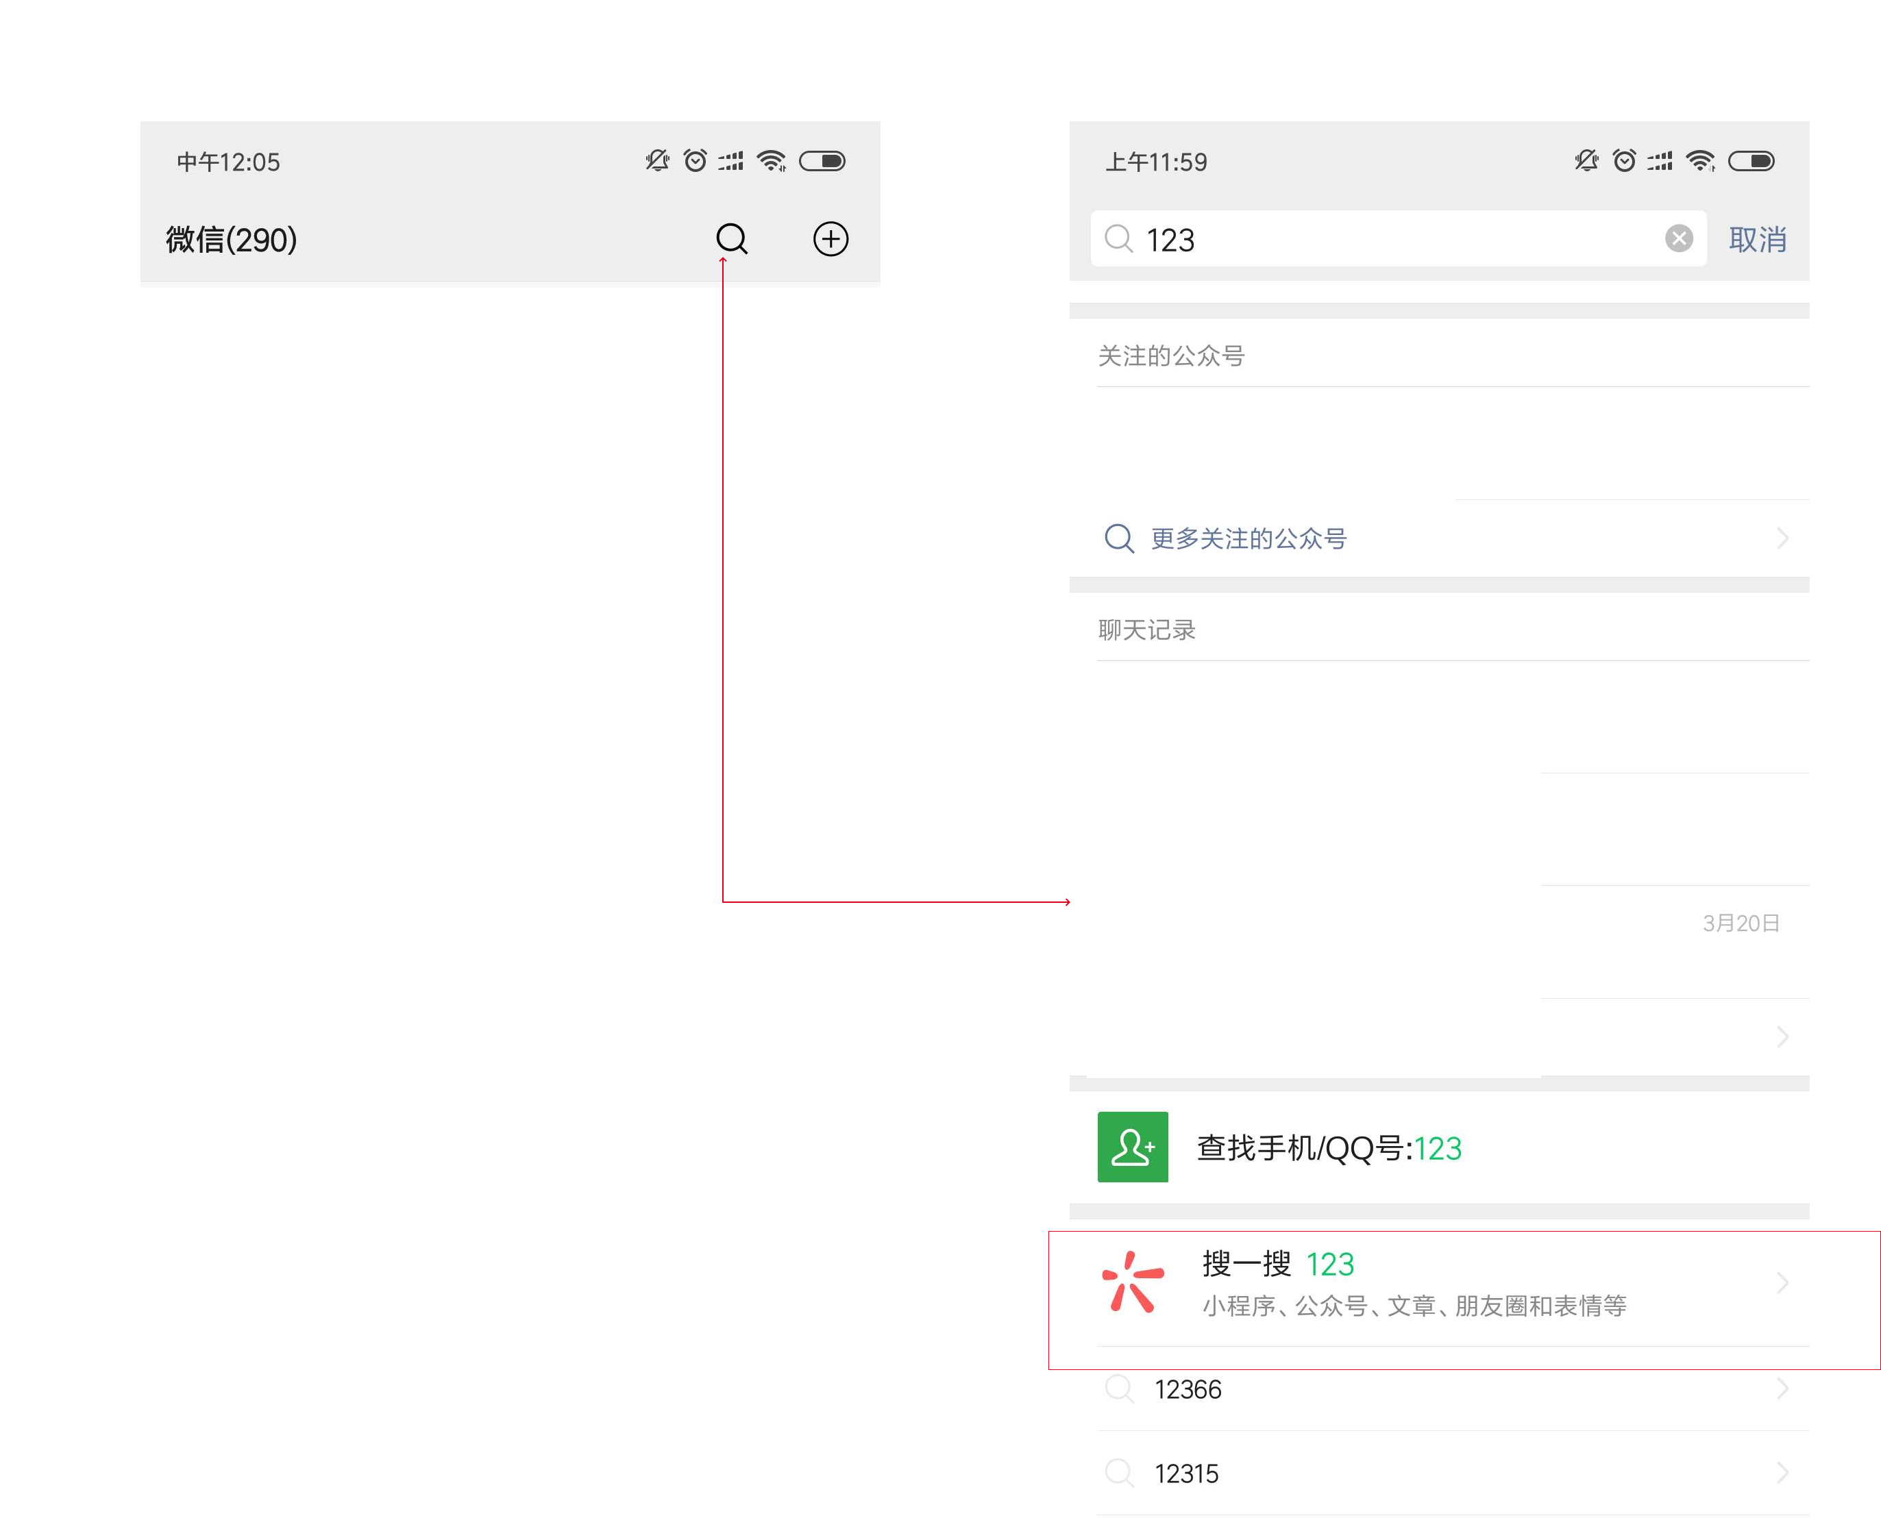
Task: Tap the plus icon in the WeChat header
Action: 831,239
